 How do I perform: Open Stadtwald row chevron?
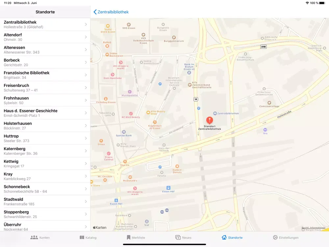(x=86, y=202)
